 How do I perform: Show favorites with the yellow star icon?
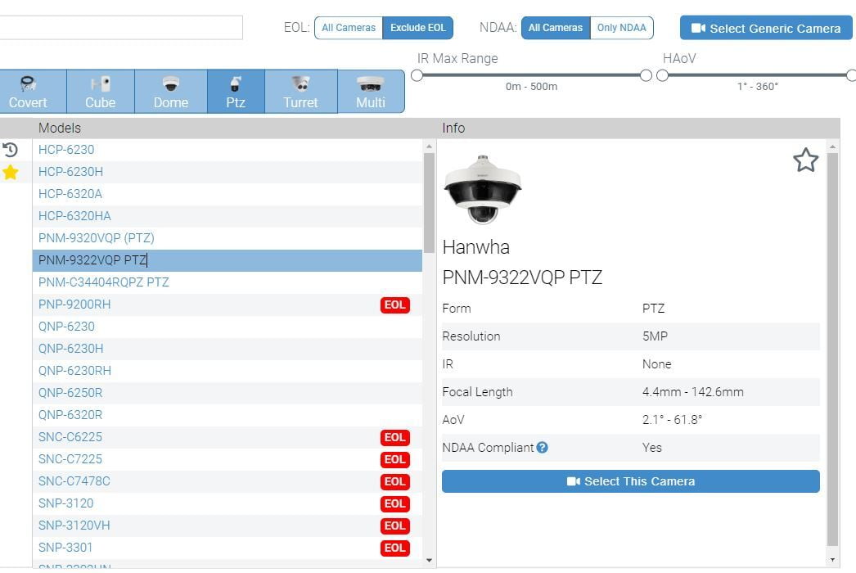pos(11,173)
